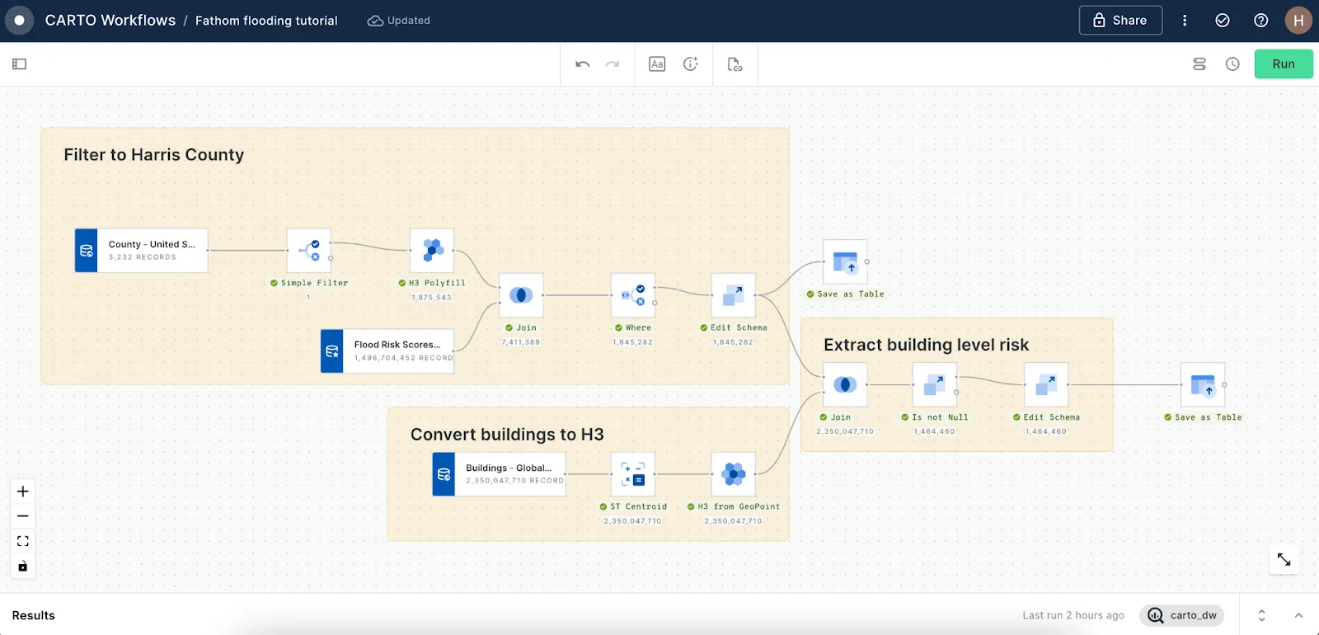Image resolution: width=1319 pixels, height=635 pixels.
Task: Zoom out on the canvas
Action: 23,516
